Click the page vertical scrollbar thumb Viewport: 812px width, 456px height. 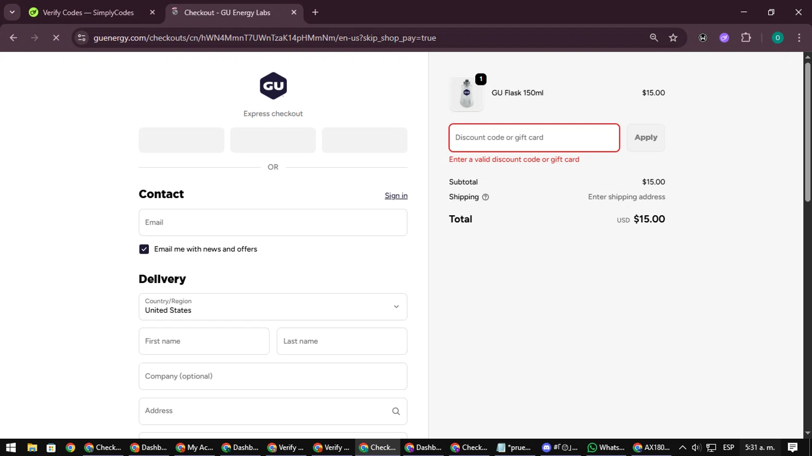[x=808, y=133]
